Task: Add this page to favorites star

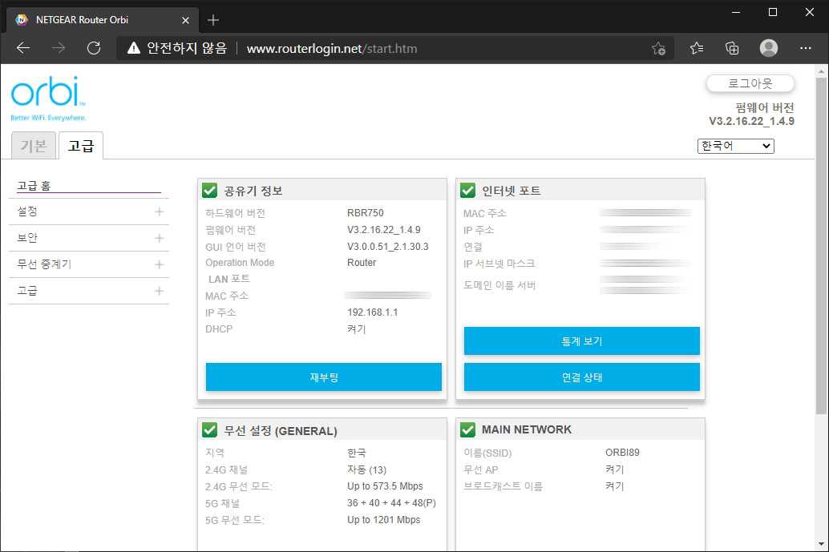Action: [658, 49]
